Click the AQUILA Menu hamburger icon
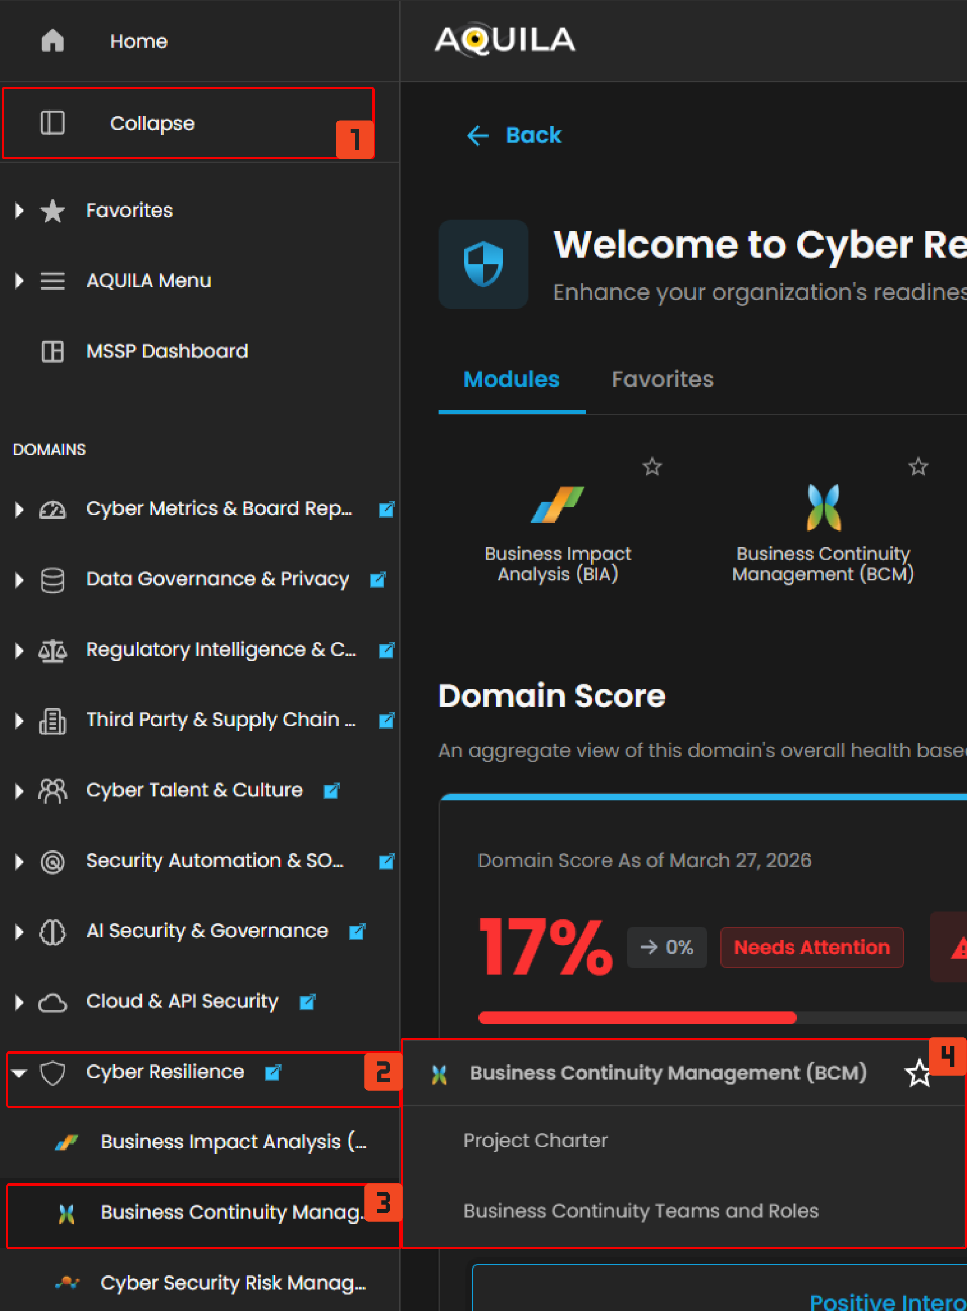The image size is (967, 1311). (x=52, y=281)
